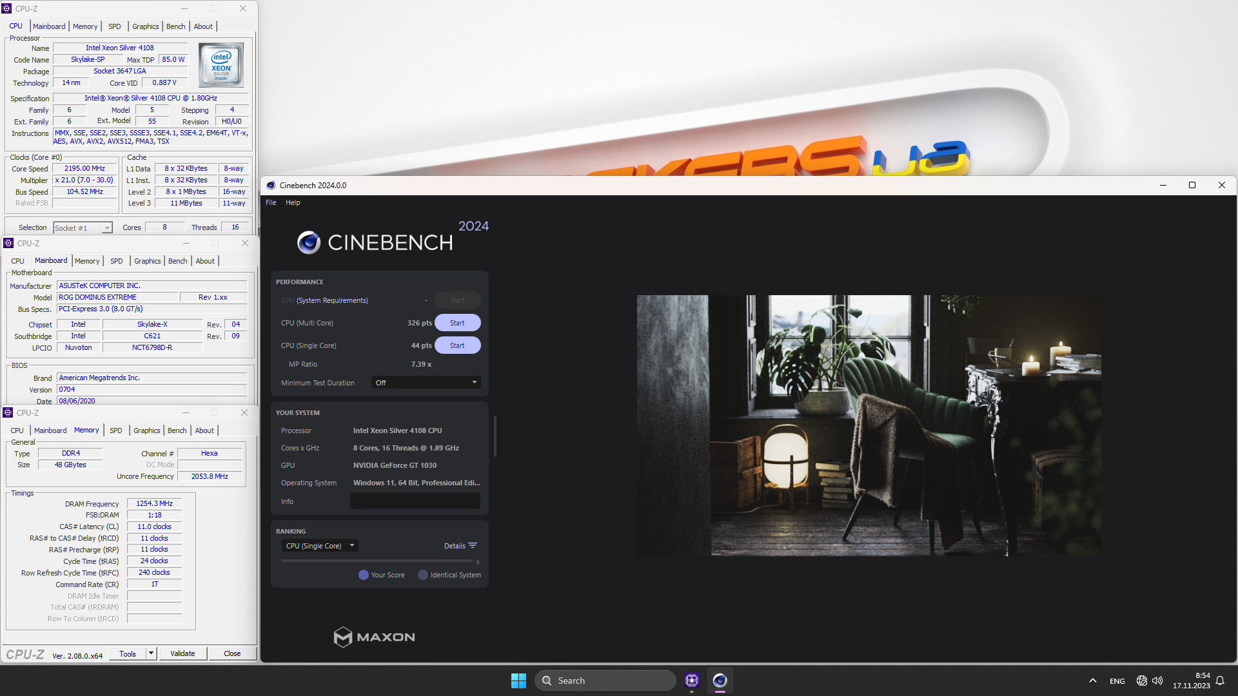Image resolution: width=1238 pixels, height=696 pixels.
Task: Click the Max TDP value 85.0 W
Action: point(173,59)
